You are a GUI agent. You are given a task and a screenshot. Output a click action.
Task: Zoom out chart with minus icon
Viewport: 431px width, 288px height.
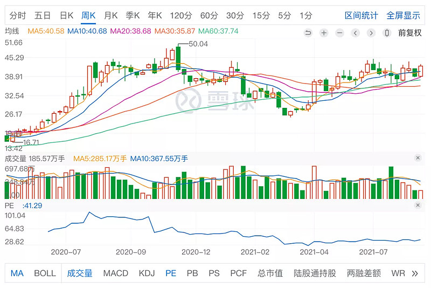339,32
